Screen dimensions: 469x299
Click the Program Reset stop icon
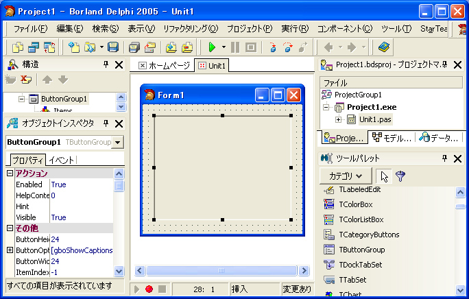[x=251, y=47]
